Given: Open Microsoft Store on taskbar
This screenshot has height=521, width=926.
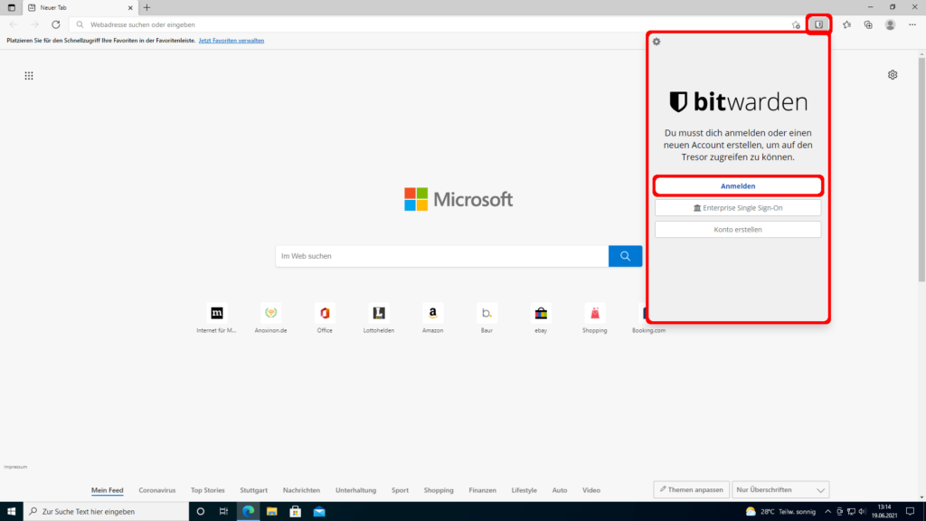Looking at the screenshot, I should coord(296,512).
